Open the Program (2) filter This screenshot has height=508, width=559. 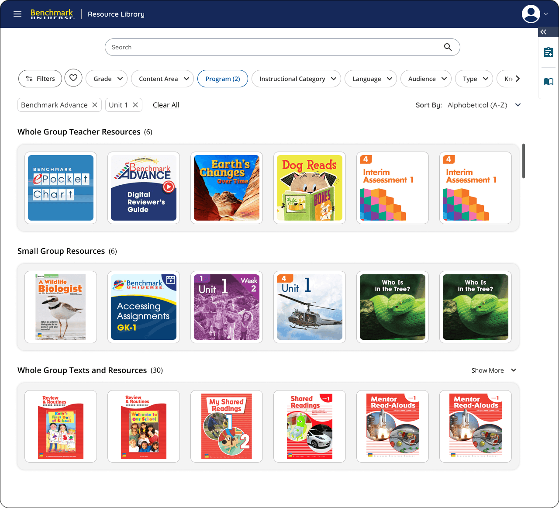pos(223,79)
